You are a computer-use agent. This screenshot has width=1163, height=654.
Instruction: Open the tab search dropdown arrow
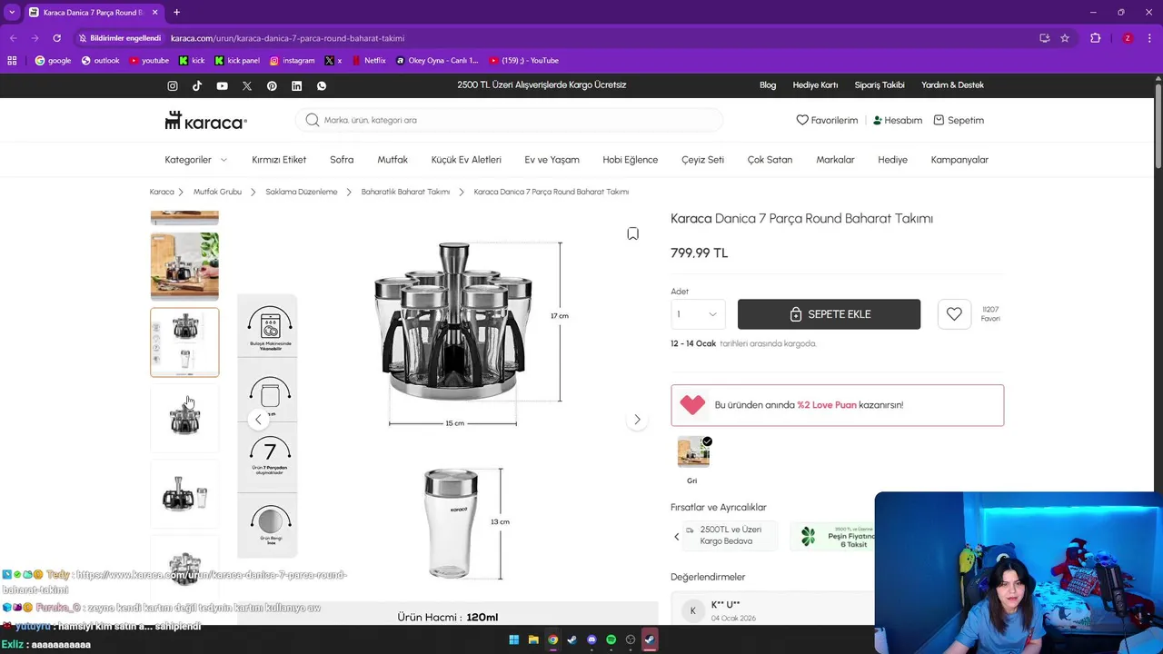pyautogui.click(x=12, y=13)
